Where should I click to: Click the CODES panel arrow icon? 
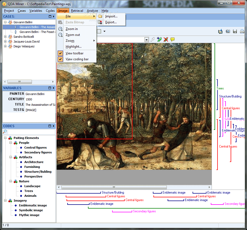click(x=54, y=126)
